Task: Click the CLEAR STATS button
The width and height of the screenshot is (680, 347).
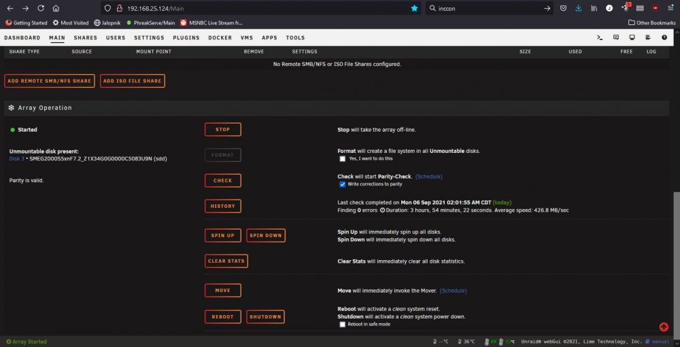Action: [226, 261]
